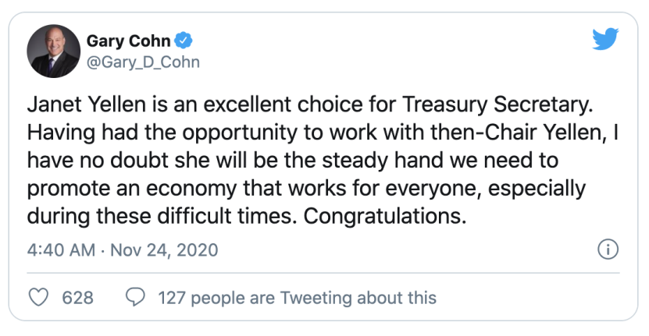Click the 628 likes count
649x336 pixels.
point(78,298)
